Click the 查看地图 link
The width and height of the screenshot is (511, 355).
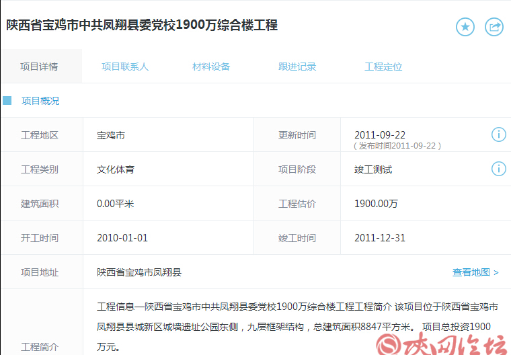point(475,272)
